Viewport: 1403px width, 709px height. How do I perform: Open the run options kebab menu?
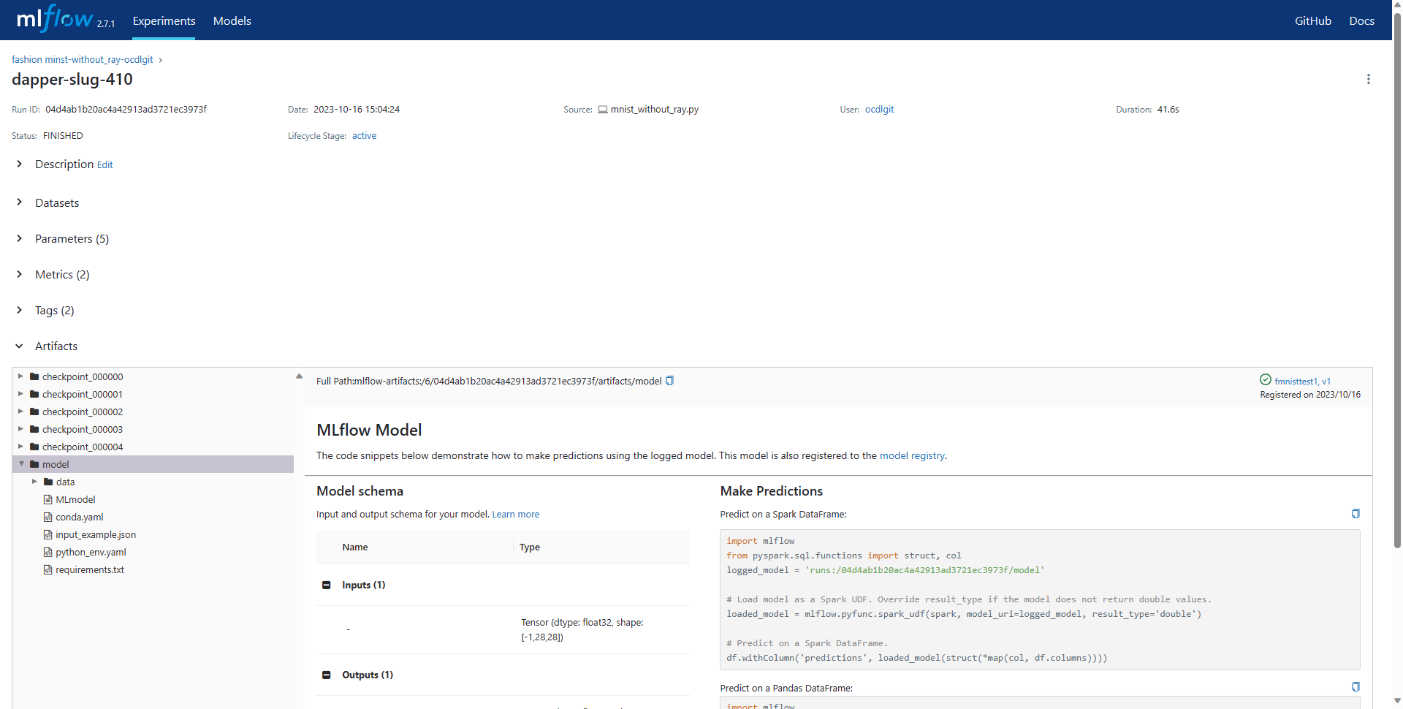point(1368,79)
